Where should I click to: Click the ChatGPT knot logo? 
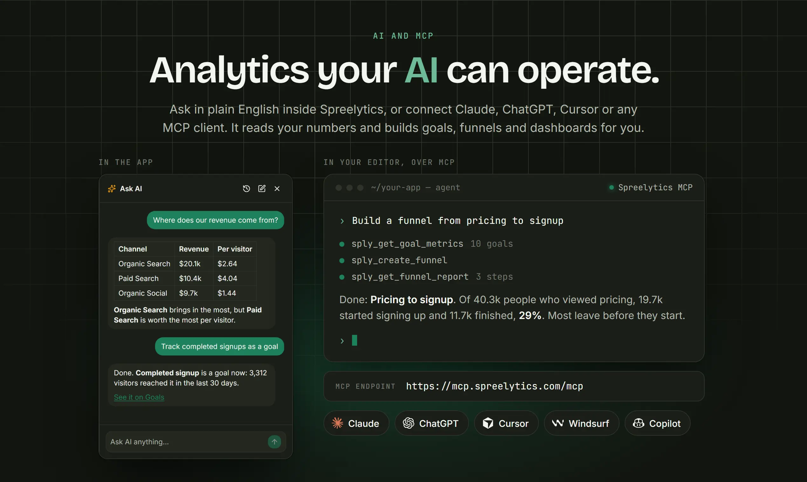point(408,423)
